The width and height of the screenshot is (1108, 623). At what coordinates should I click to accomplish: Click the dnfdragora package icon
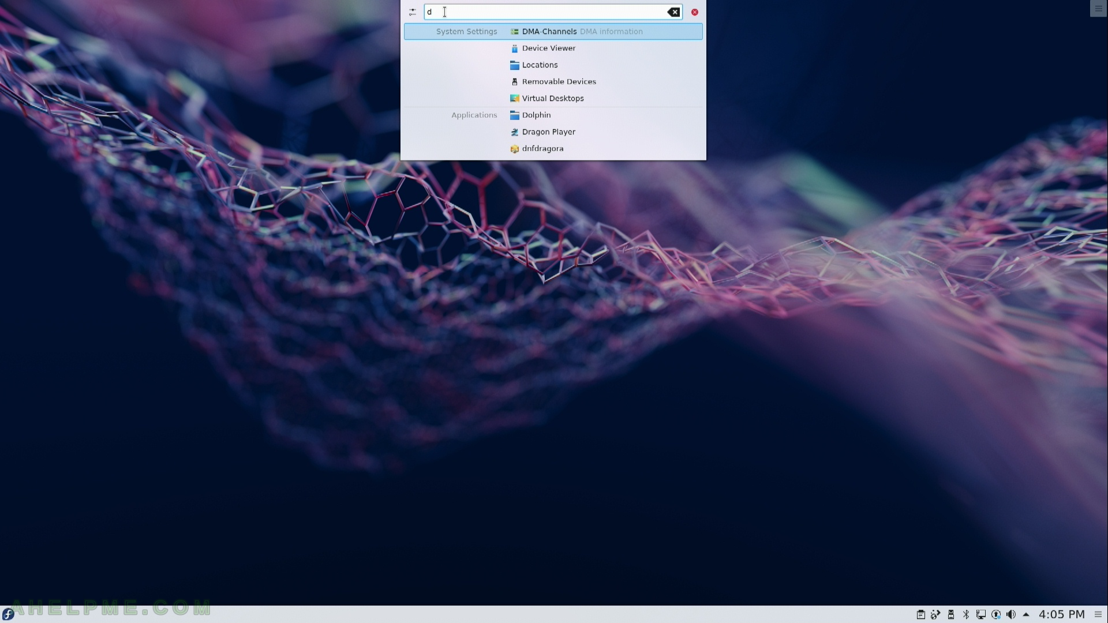click(515, 149)
